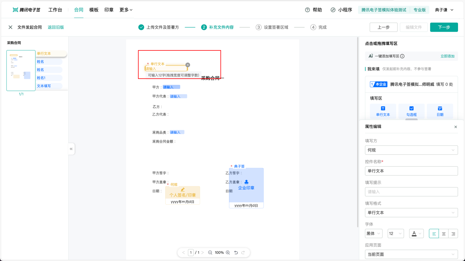
Task: Toggle center text alignment in 字体 section
Action: [x=443, y=233]
